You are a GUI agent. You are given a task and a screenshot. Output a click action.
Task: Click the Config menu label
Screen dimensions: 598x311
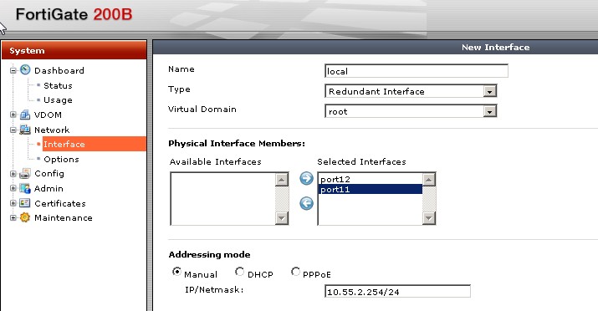49,173
